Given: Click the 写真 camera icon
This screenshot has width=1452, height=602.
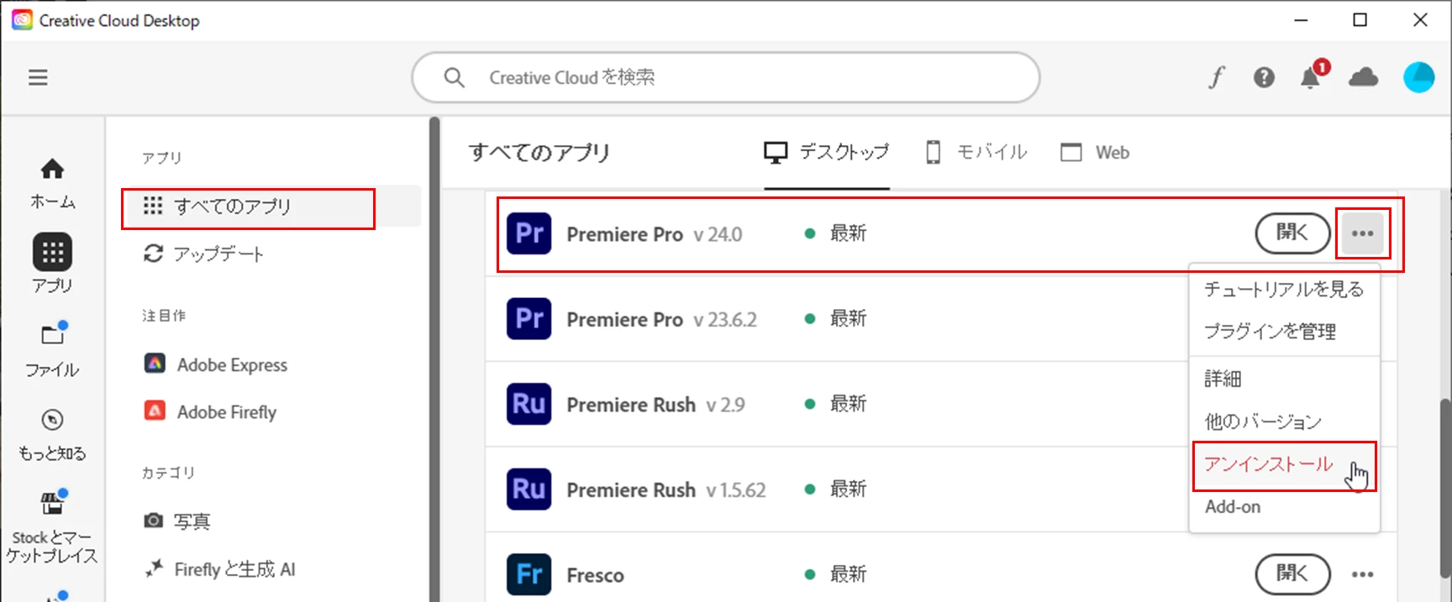Looking at the screenshot, I should [153, 521].
